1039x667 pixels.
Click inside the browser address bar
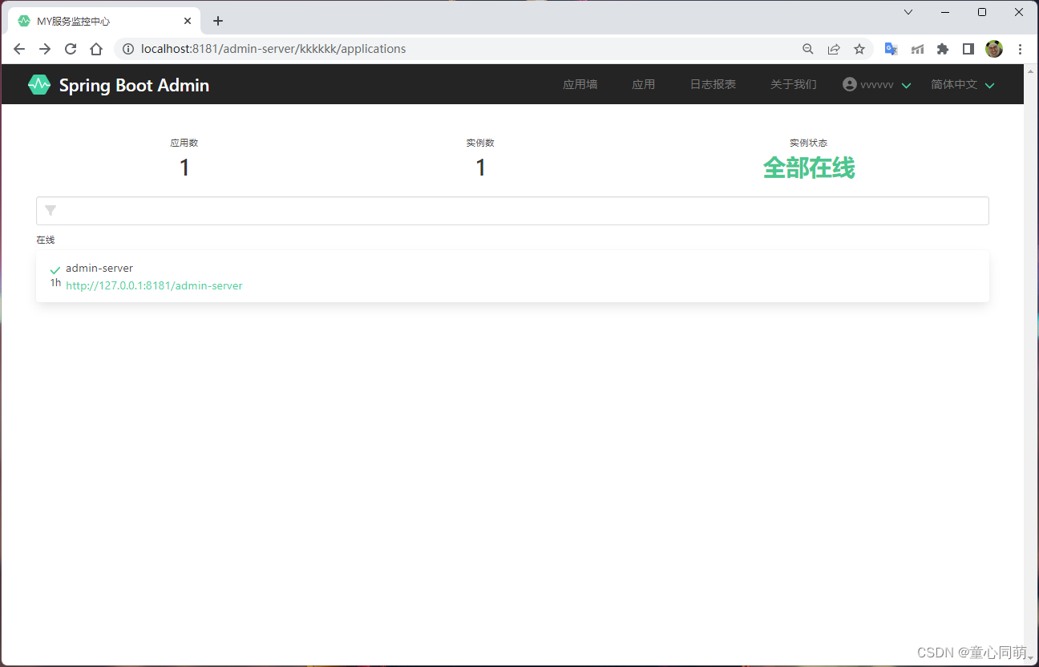coord(321,49)
